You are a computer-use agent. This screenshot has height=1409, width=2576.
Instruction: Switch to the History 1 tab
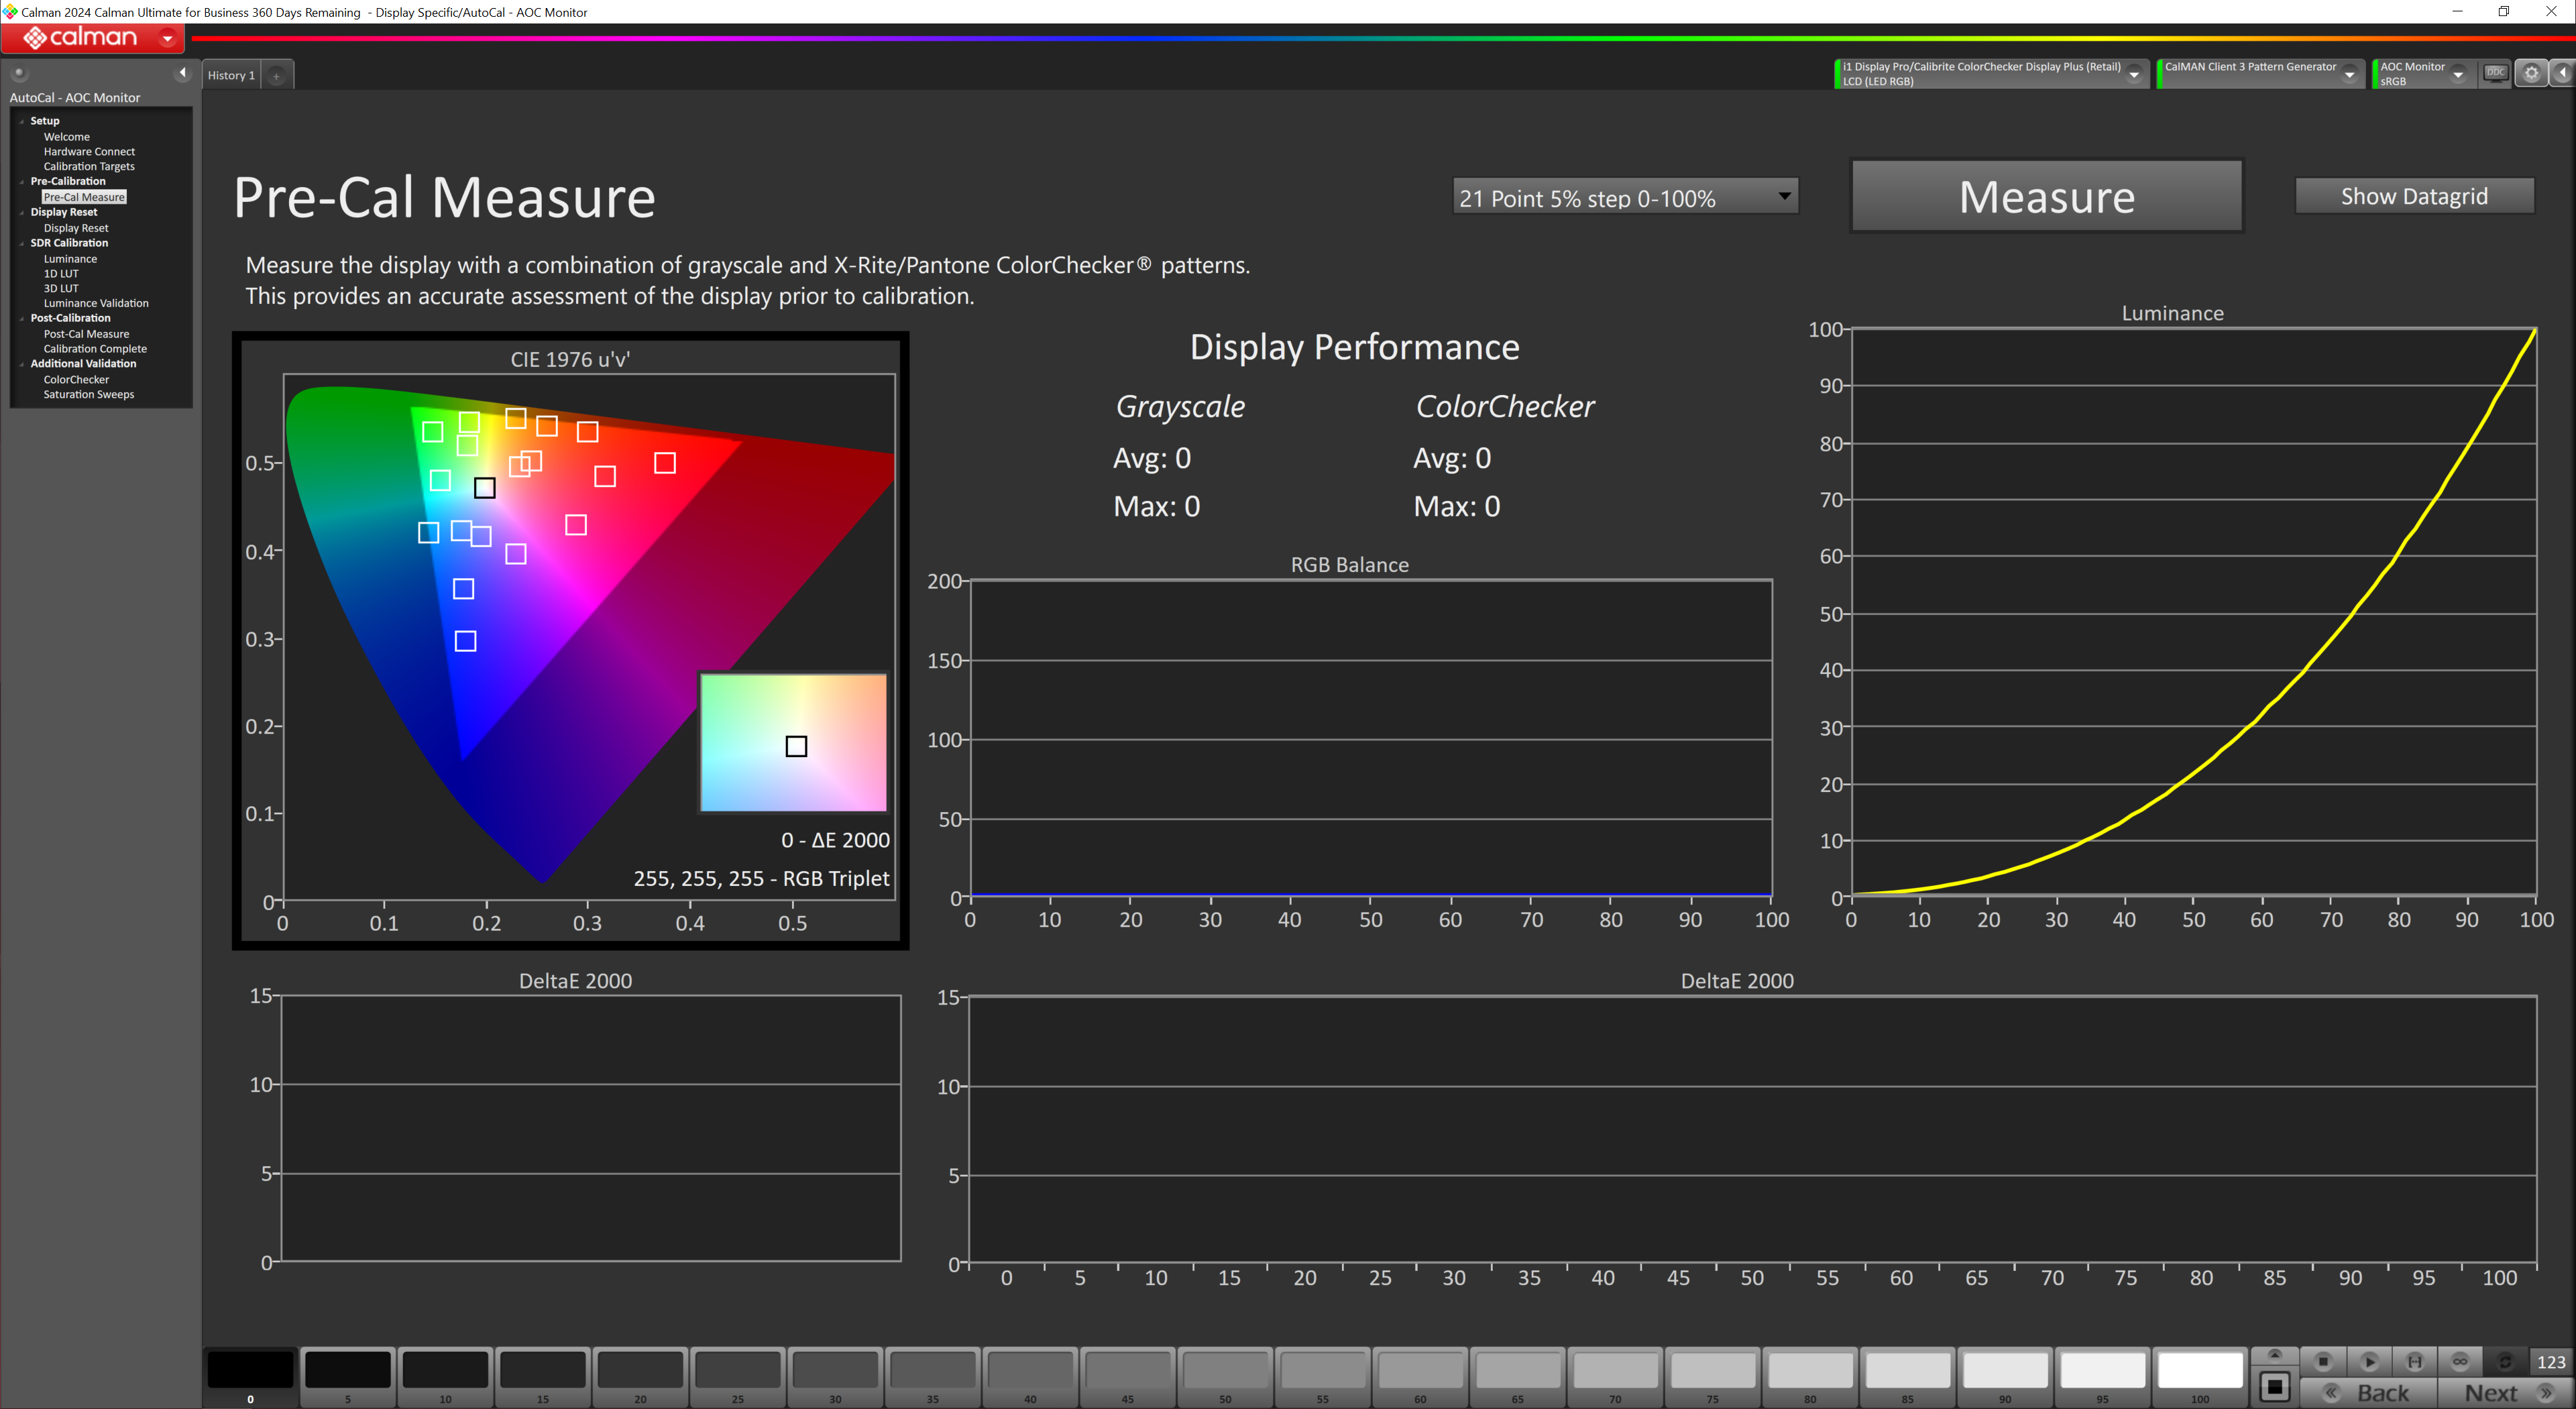(231, 75)
